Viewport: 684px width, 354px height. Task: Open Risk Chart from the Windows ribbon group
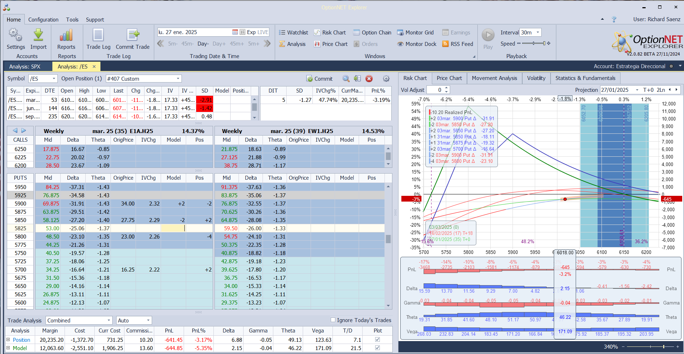330,33
